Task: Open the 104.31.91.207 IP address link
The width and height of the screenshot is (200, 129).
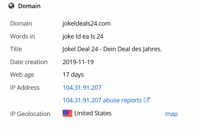Action: 82,88
